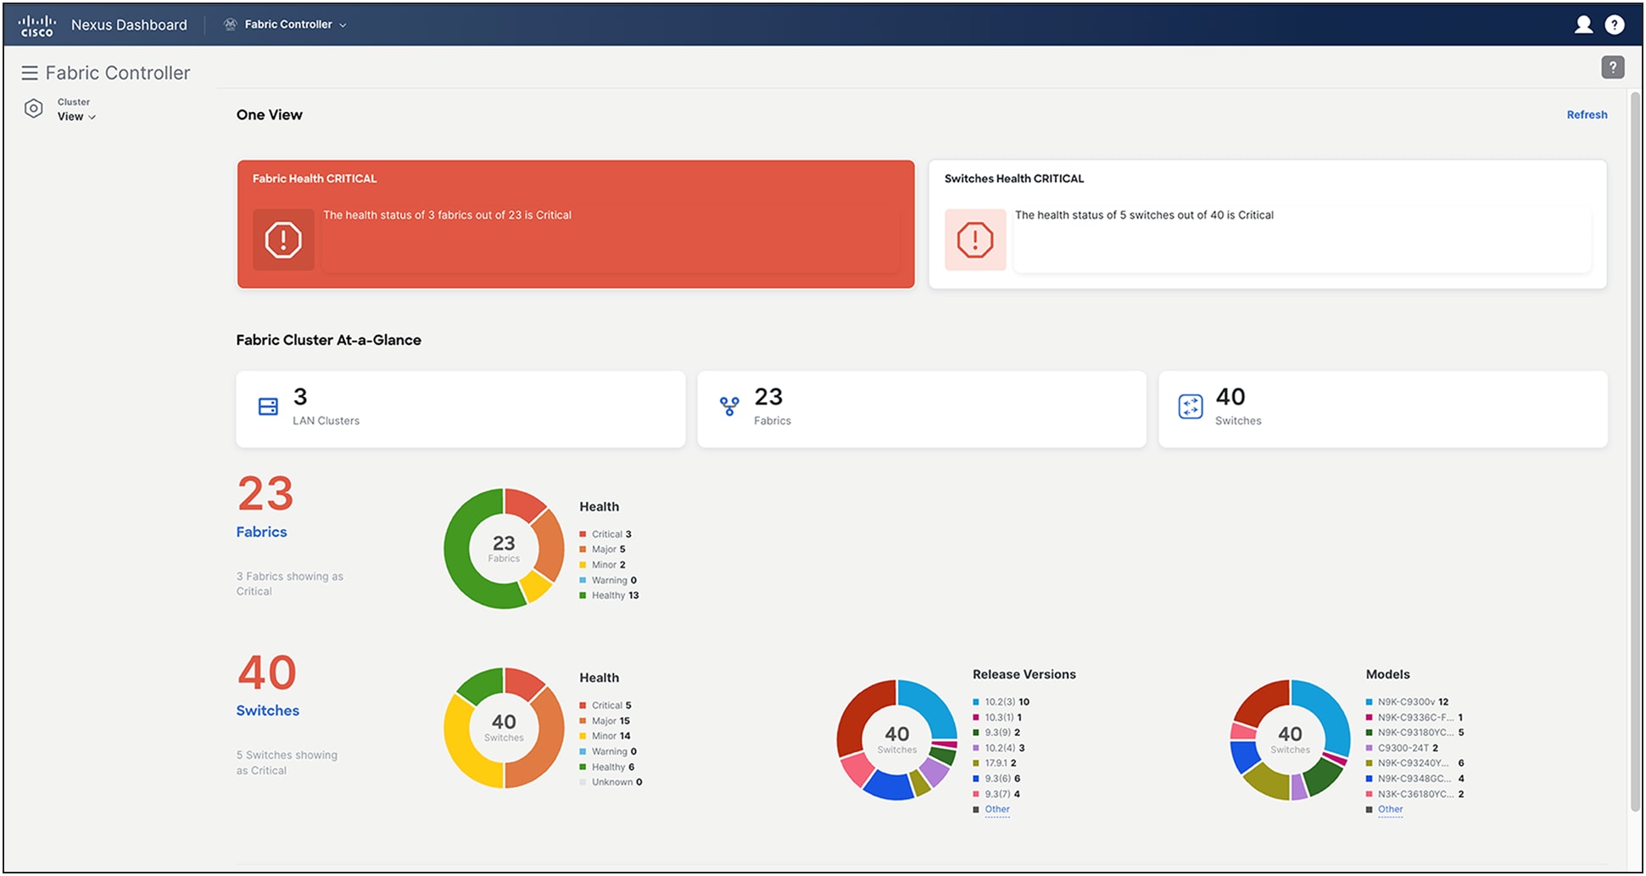Click the round help icon in top bar
This screenshot has width=1646, height=876.
click(1615, 25)
